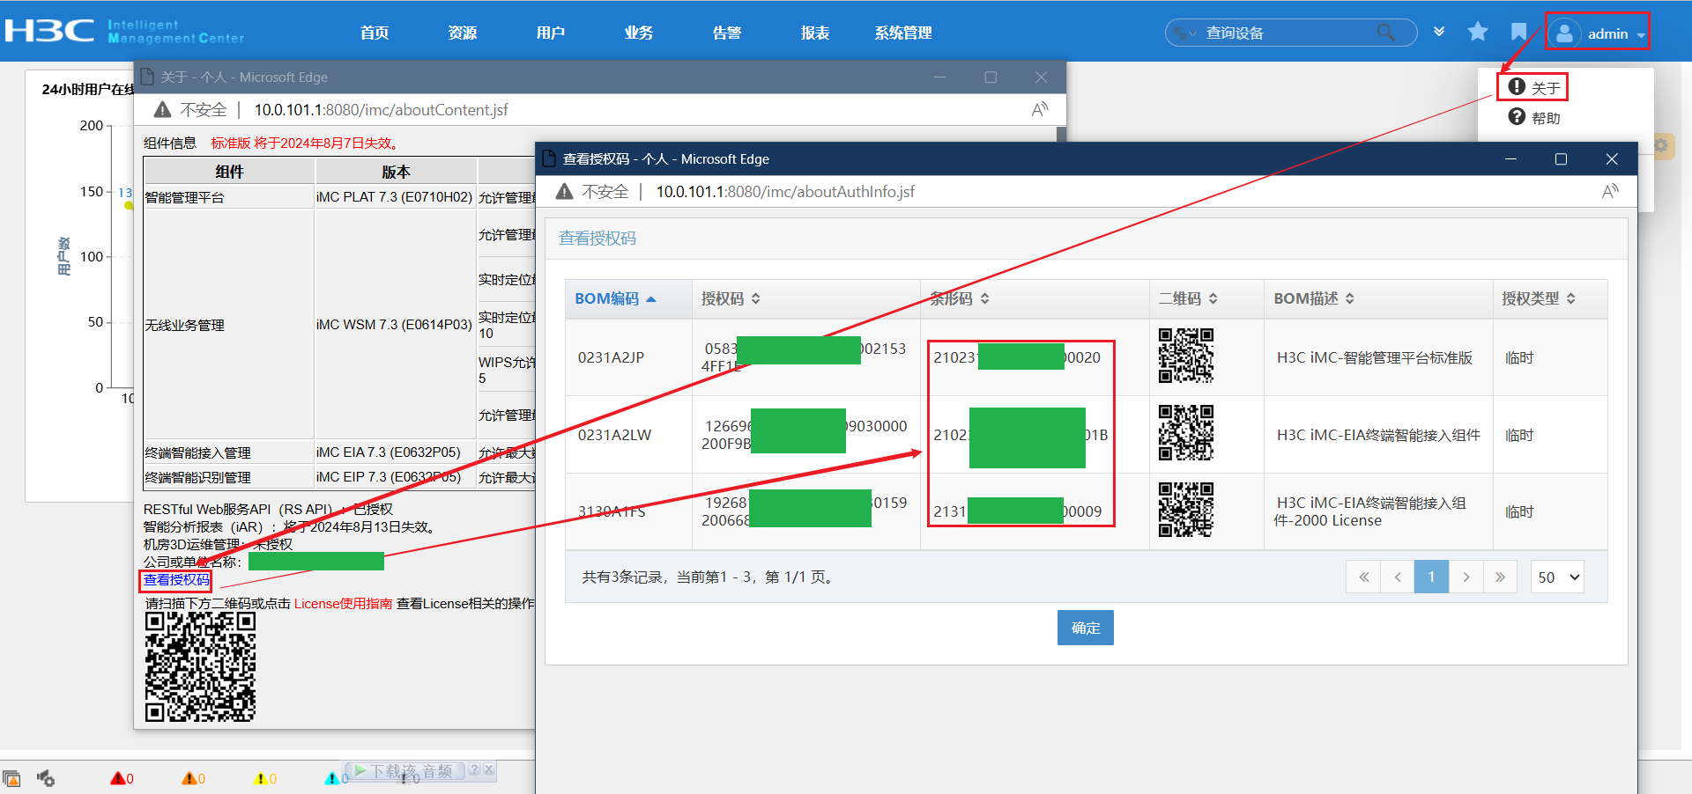This screenshot has height=794, width=1692.
Task: Click the cyan warning alarm count
Action: [x=336, y=778]
